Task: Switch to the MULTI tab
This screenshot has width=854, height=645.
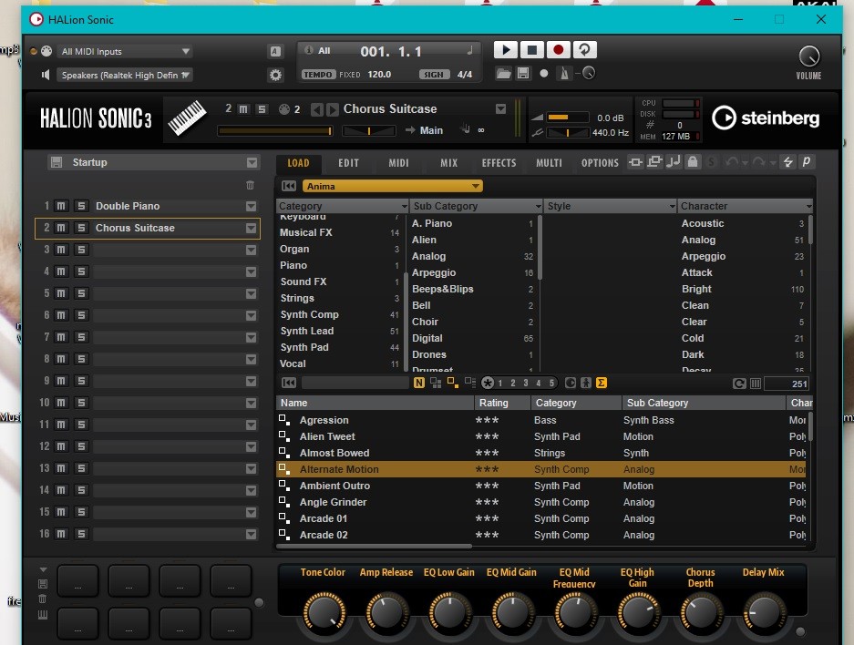Action: [x=549, y=163]
